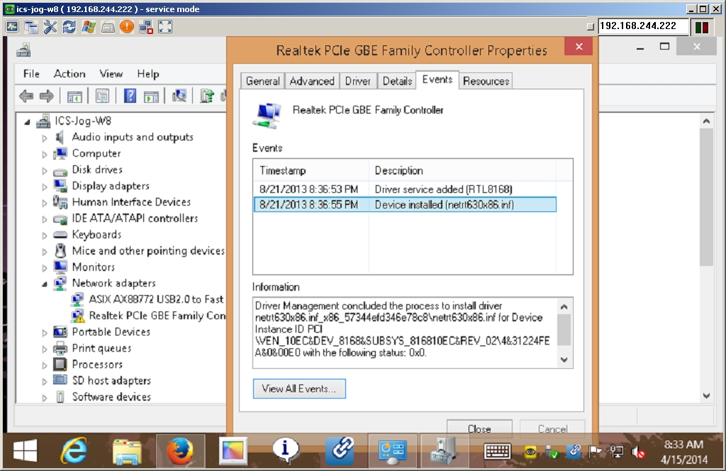Screen dimensions: 726x471
Task: Expand the Display adapters node
Action: [45, 187]
